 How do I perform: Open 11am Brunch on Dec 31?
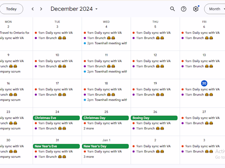point(50,157)
